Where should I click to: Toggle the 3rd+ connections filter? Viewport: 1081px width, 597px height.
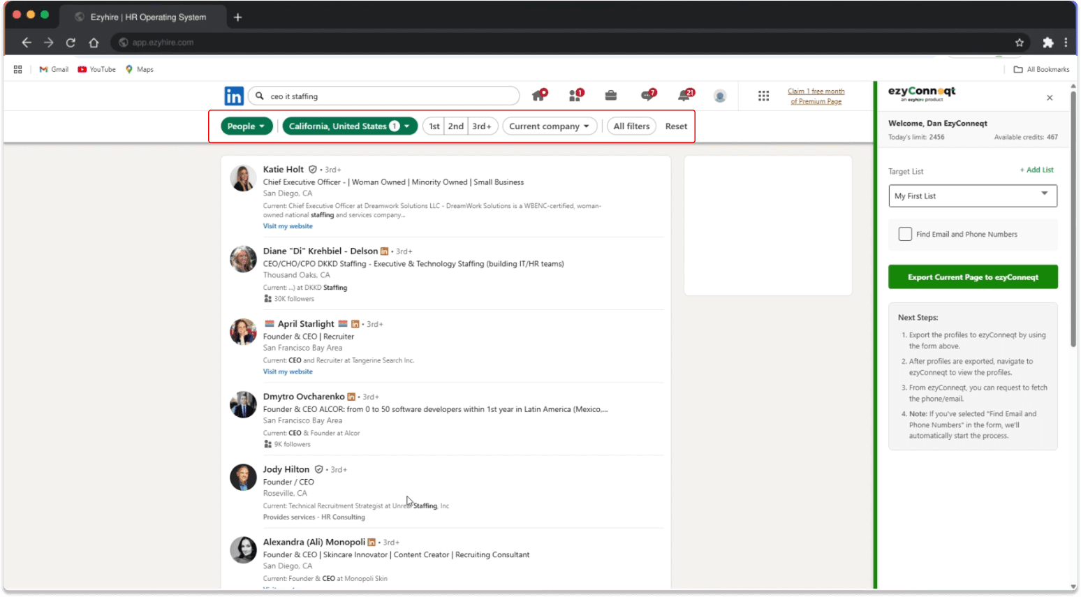pyautogui.click(x=482, y=126)
